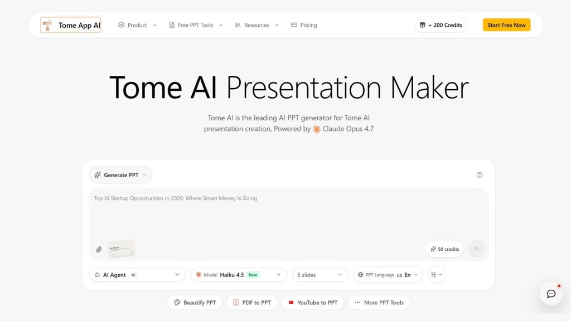
Task: Open the Model Haiku 4.5 dropdown
Action: [x=239, y=275]
